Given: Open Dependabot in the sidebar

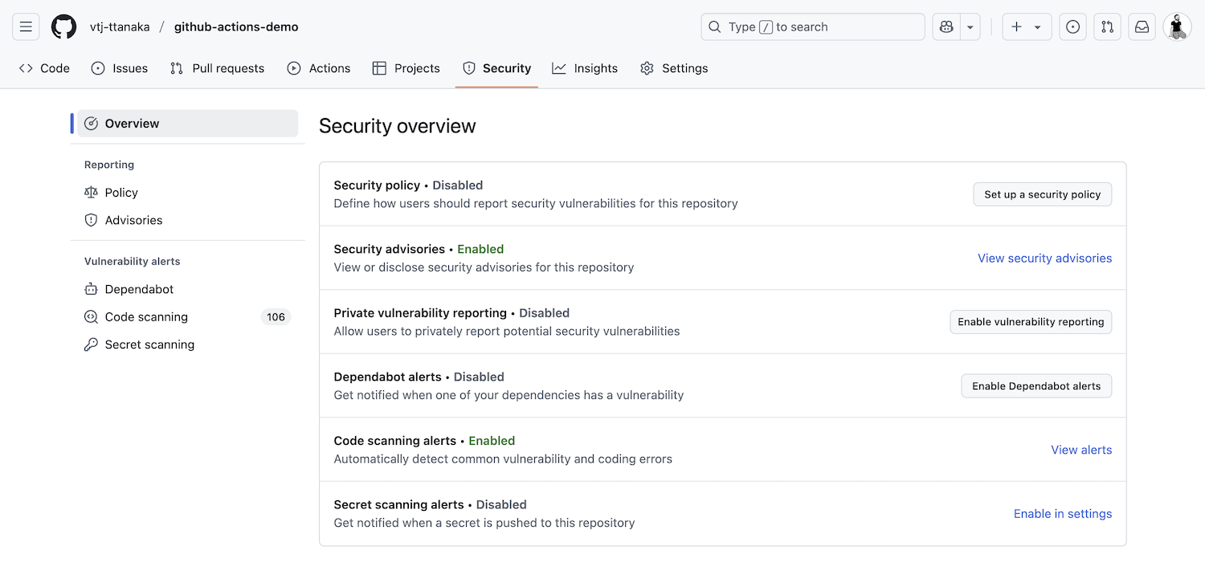Looking at the screenshot, I should 139,289.
